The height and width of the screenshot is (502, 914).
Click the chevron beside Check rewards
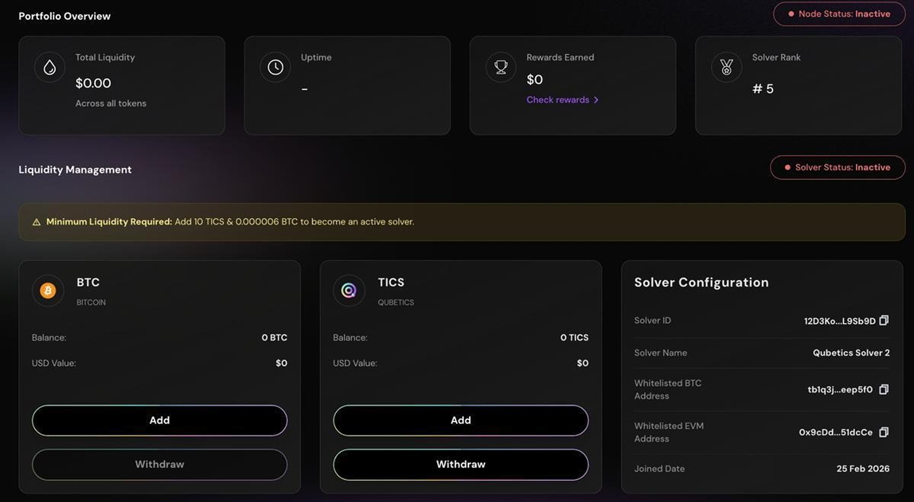596,100
